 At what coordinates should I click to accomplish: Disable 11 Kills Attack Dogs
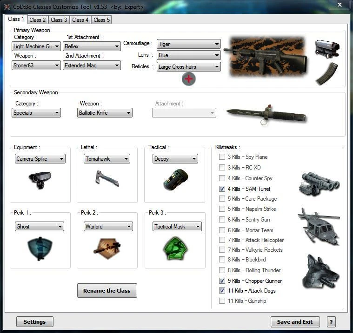[222, 290]
